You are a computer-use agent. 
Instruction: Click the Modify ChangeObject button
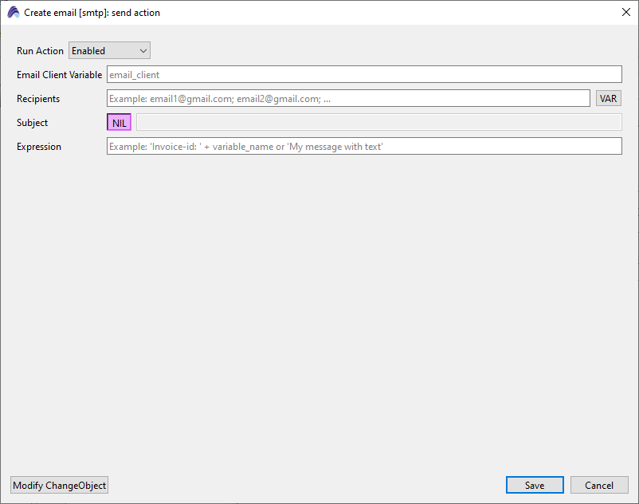click(x=59, y=486)
